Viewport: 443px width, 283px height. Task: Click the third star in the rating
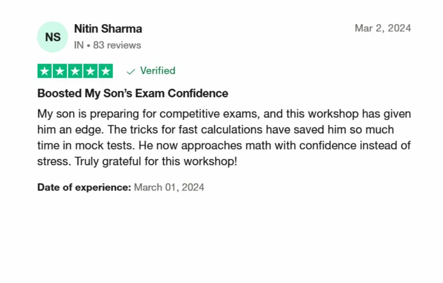[x=75, y=71]
